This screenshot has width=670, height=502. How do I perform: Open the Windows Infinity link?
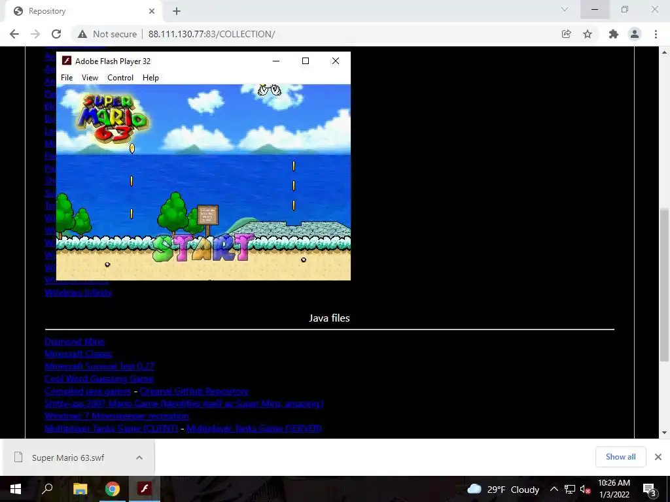tap(79, 292)
